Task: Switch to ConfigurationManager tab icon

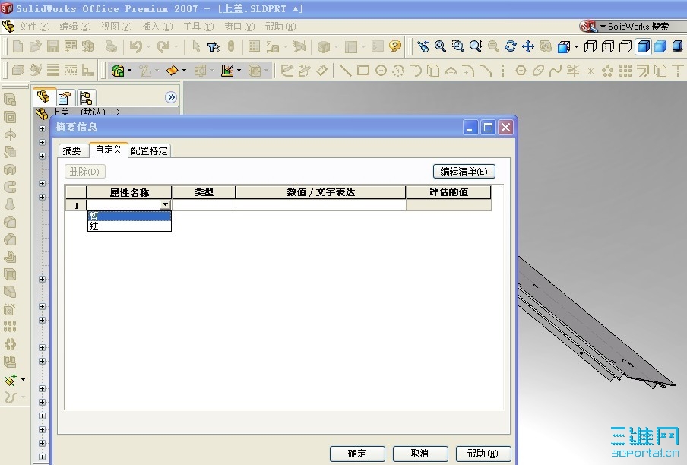Action: (x=86, y=98)
